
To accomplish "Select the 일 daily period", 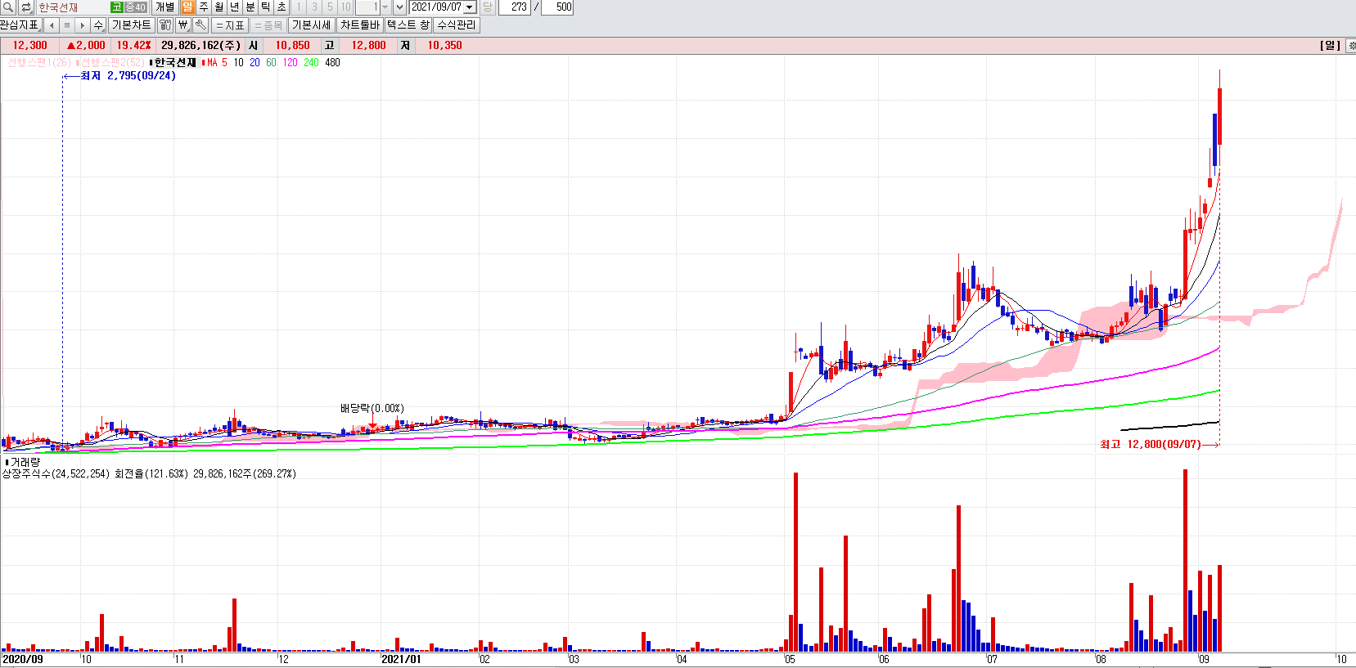I will click(x=188, y=7).
